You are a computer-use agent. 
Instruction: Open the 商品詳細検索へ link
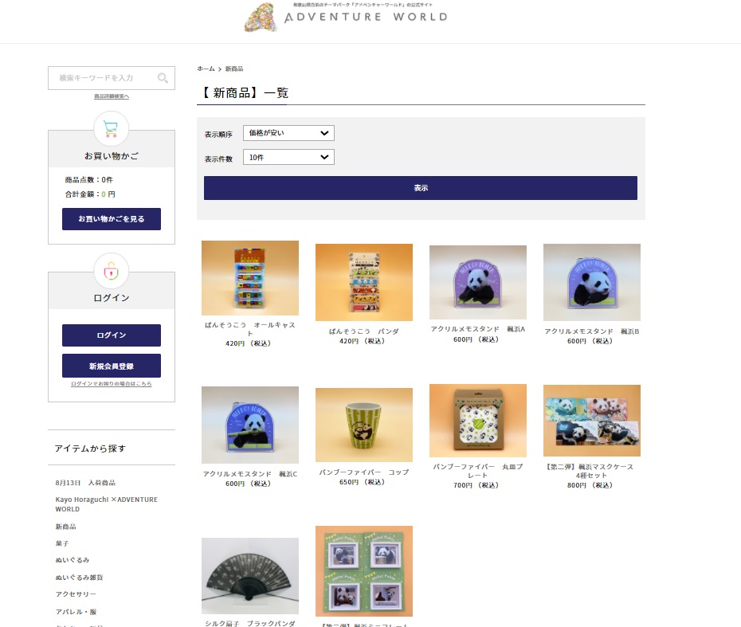(x=112, y=96)
